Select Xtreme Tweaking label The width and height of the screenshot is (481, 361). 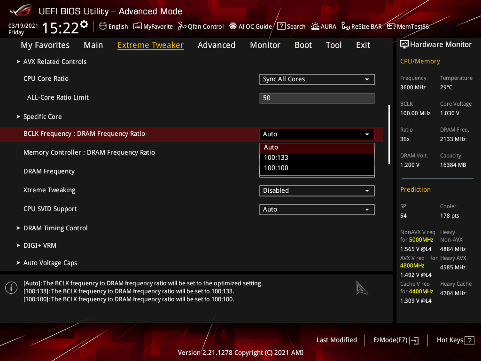(49, 190)
